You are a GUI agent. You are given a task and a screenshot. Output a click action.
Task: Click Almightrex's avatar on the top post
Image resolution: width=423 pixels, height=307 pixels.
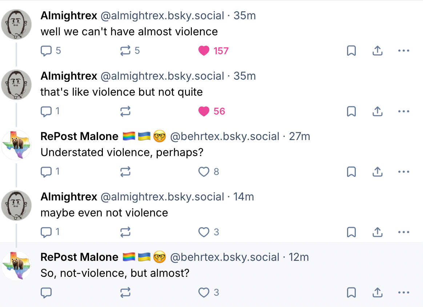click(17, 24)
